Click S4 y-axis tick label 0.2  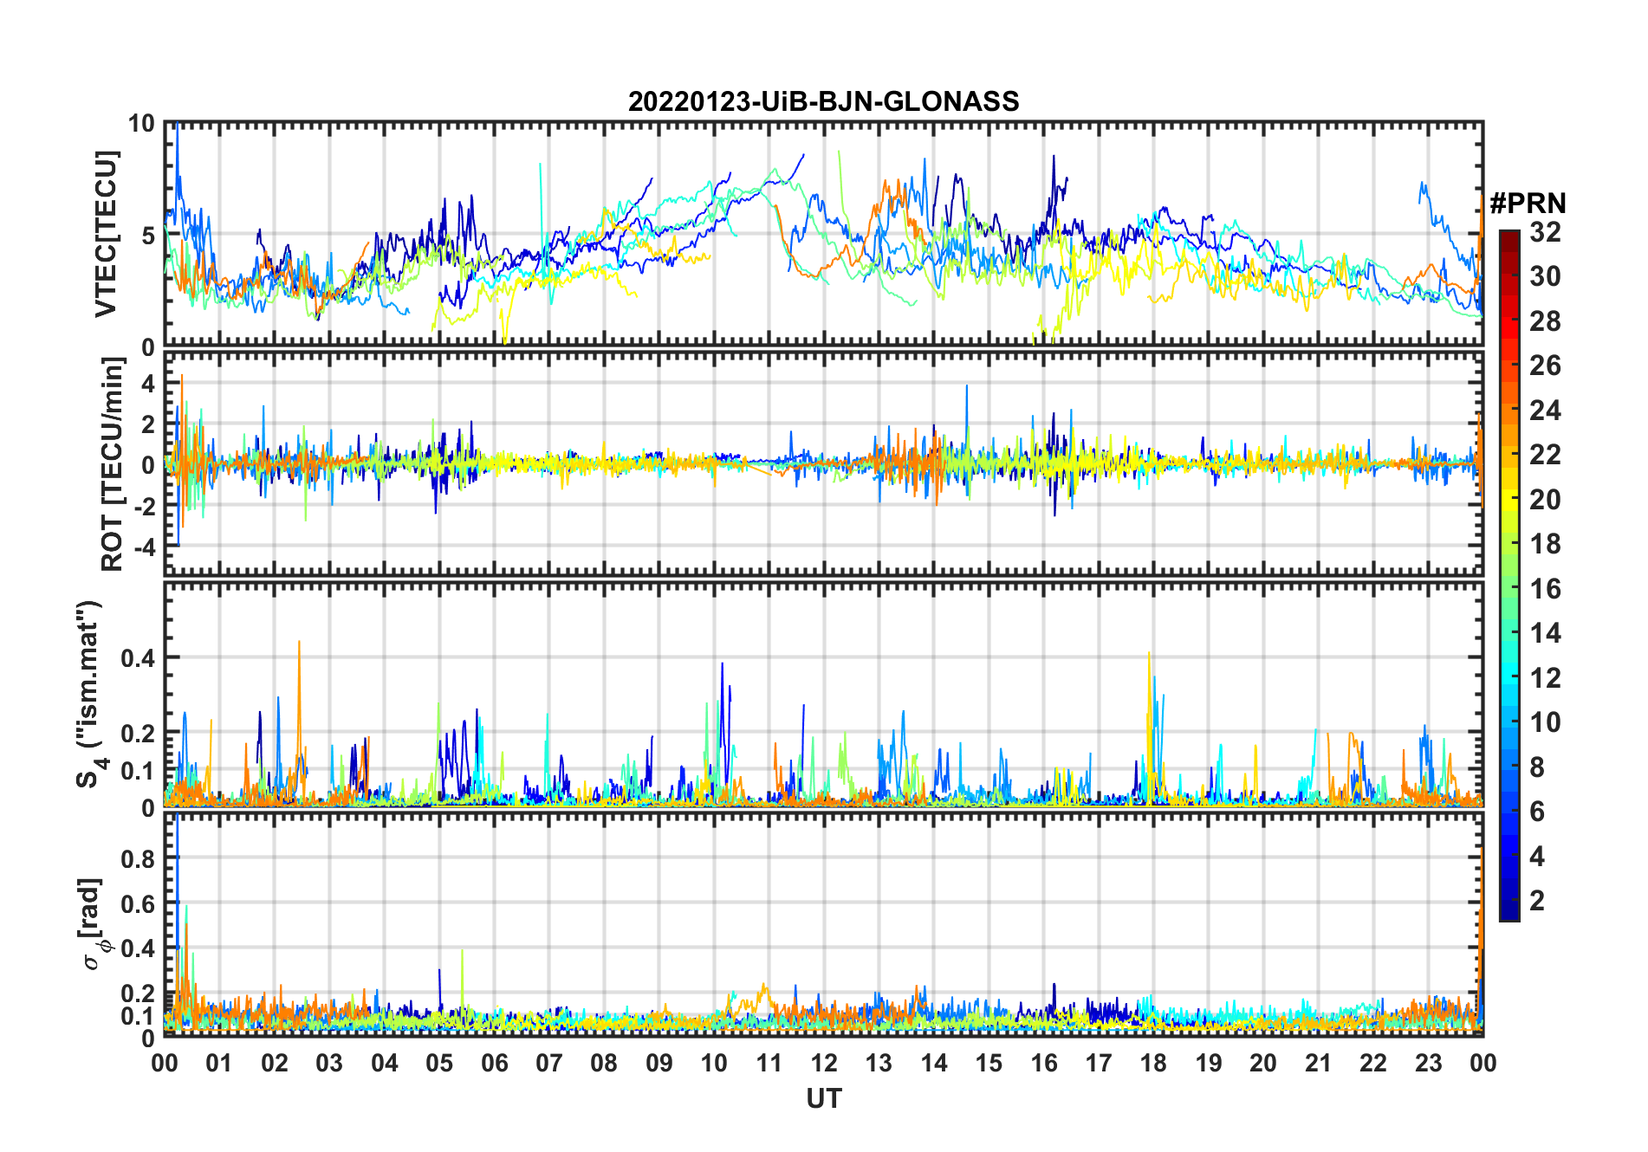click(138, 733)
